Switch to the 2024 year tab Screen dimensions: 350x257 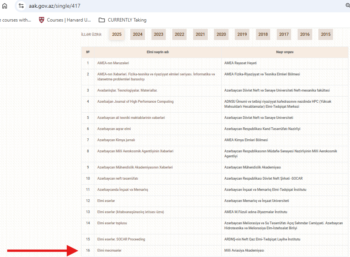[x=138, y=34]
